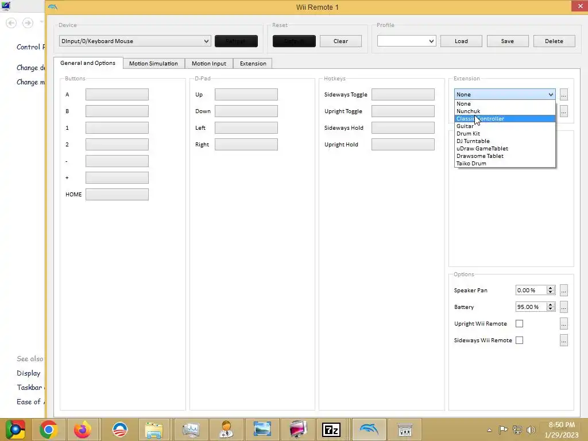This screenshot has width=588, height=441.
Task: Click the Speaker Pan value field
Action: (x=531, y=290)
